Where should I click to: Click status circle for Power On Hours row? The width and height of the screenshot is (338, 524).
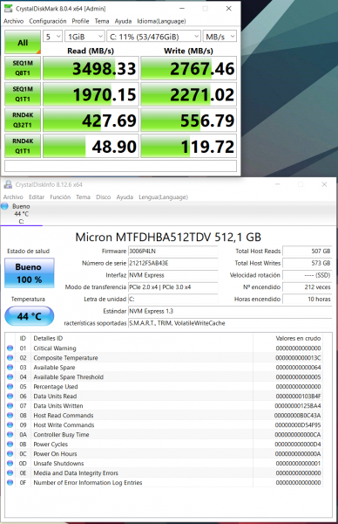[x=10, y=453]
